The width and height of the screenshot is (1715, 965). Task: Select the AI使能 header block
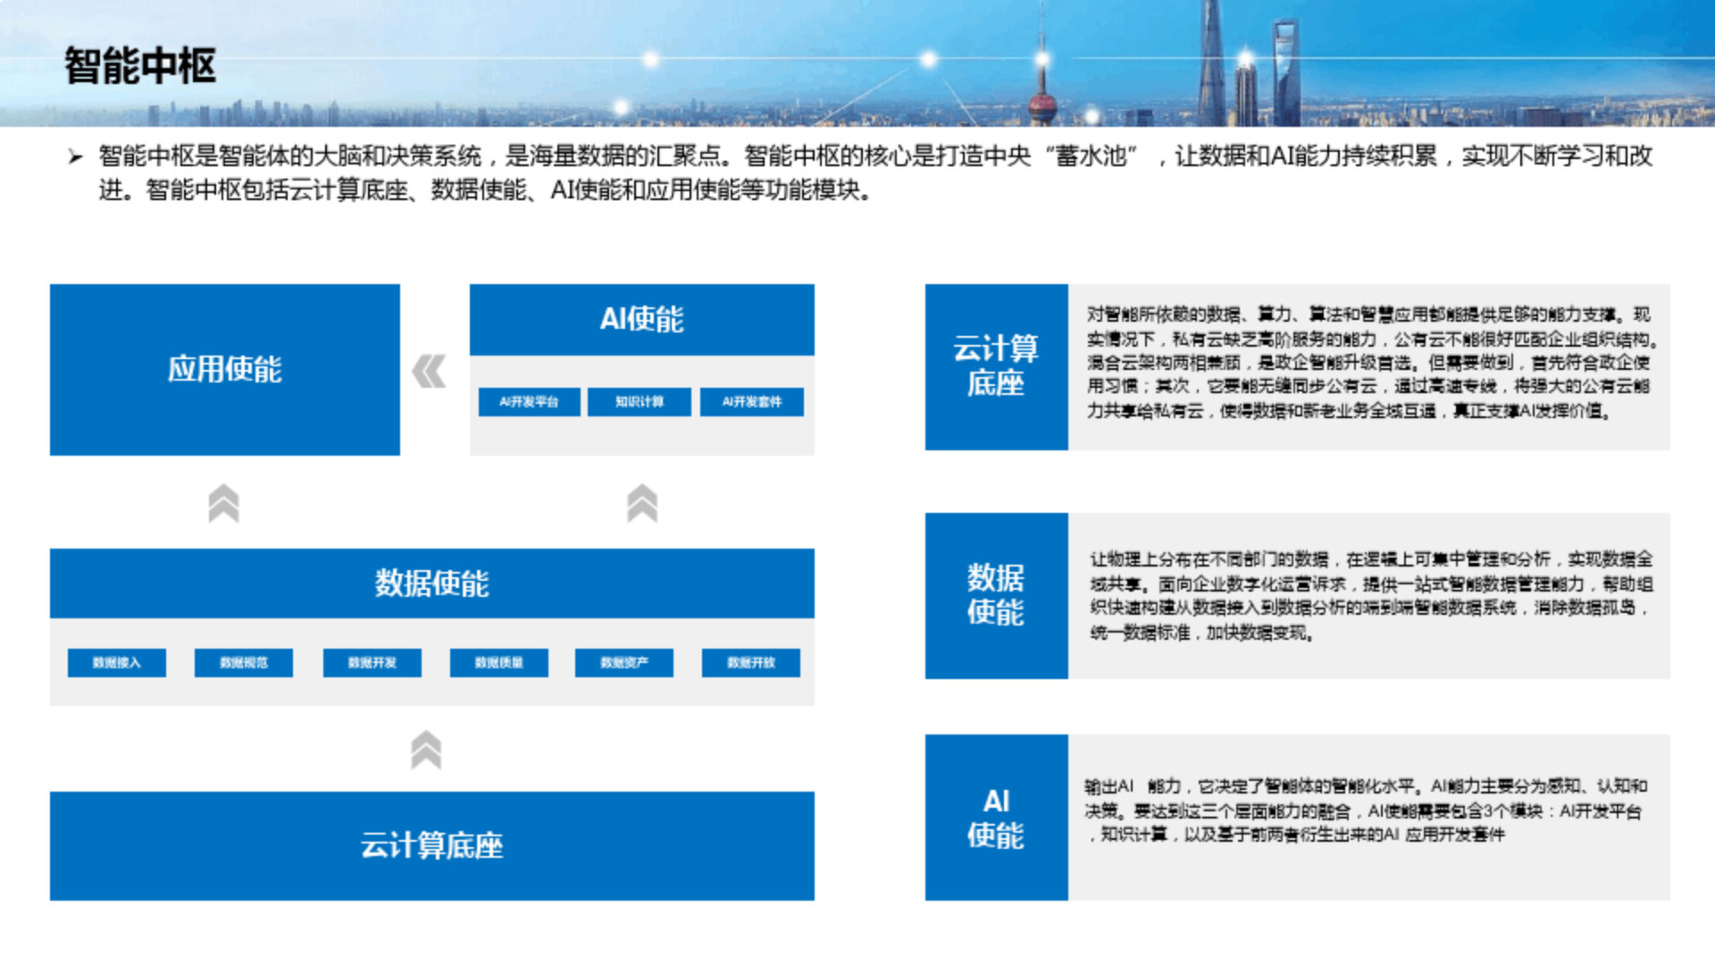coord(641,319)
